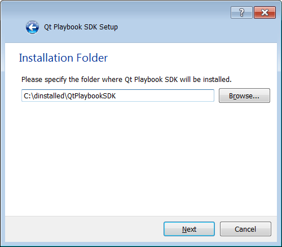Open the Browse... folder chooser

point(244,96)
